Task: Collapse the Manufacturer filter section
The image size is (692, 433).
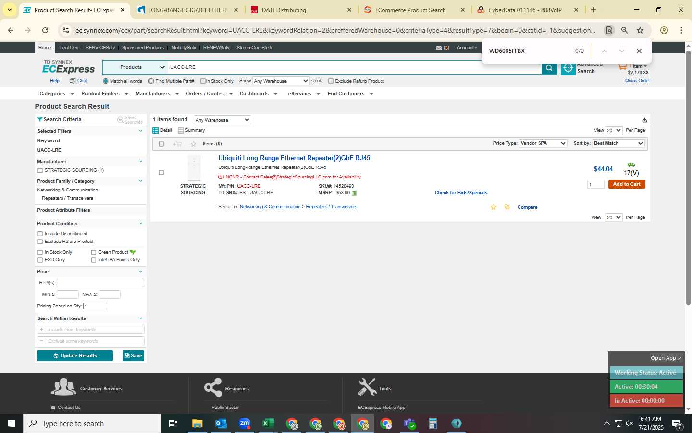Action: pos(141,162)
